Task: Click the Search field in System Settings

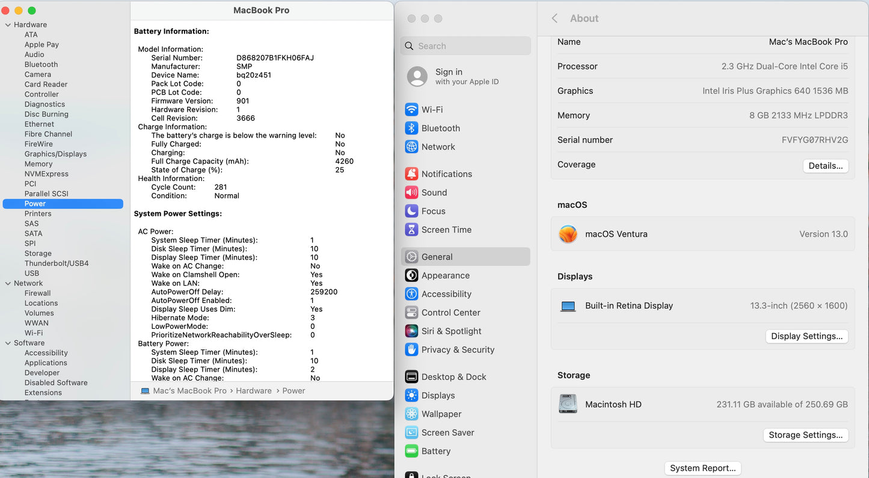Action: pyautogui.click(x=466, y=46)
